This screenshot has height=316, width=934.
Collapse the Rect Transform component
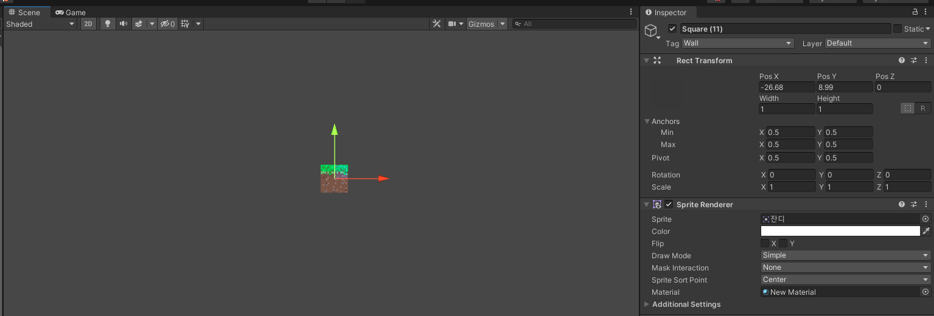646,60
